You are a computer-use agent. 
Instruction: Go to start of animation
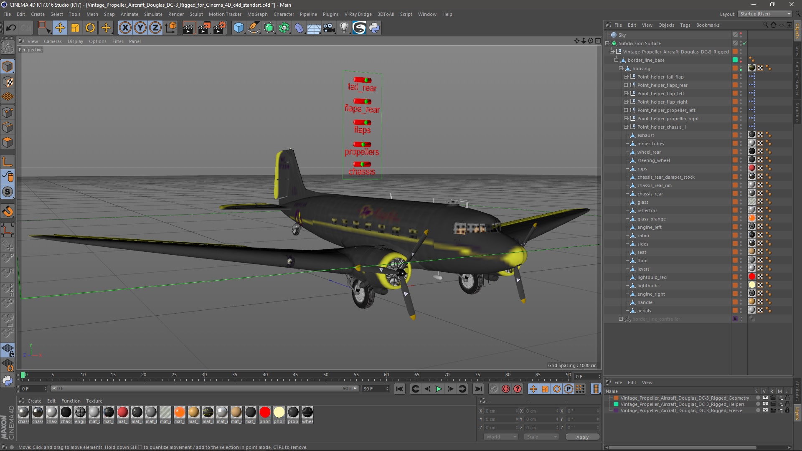(400, 389)
